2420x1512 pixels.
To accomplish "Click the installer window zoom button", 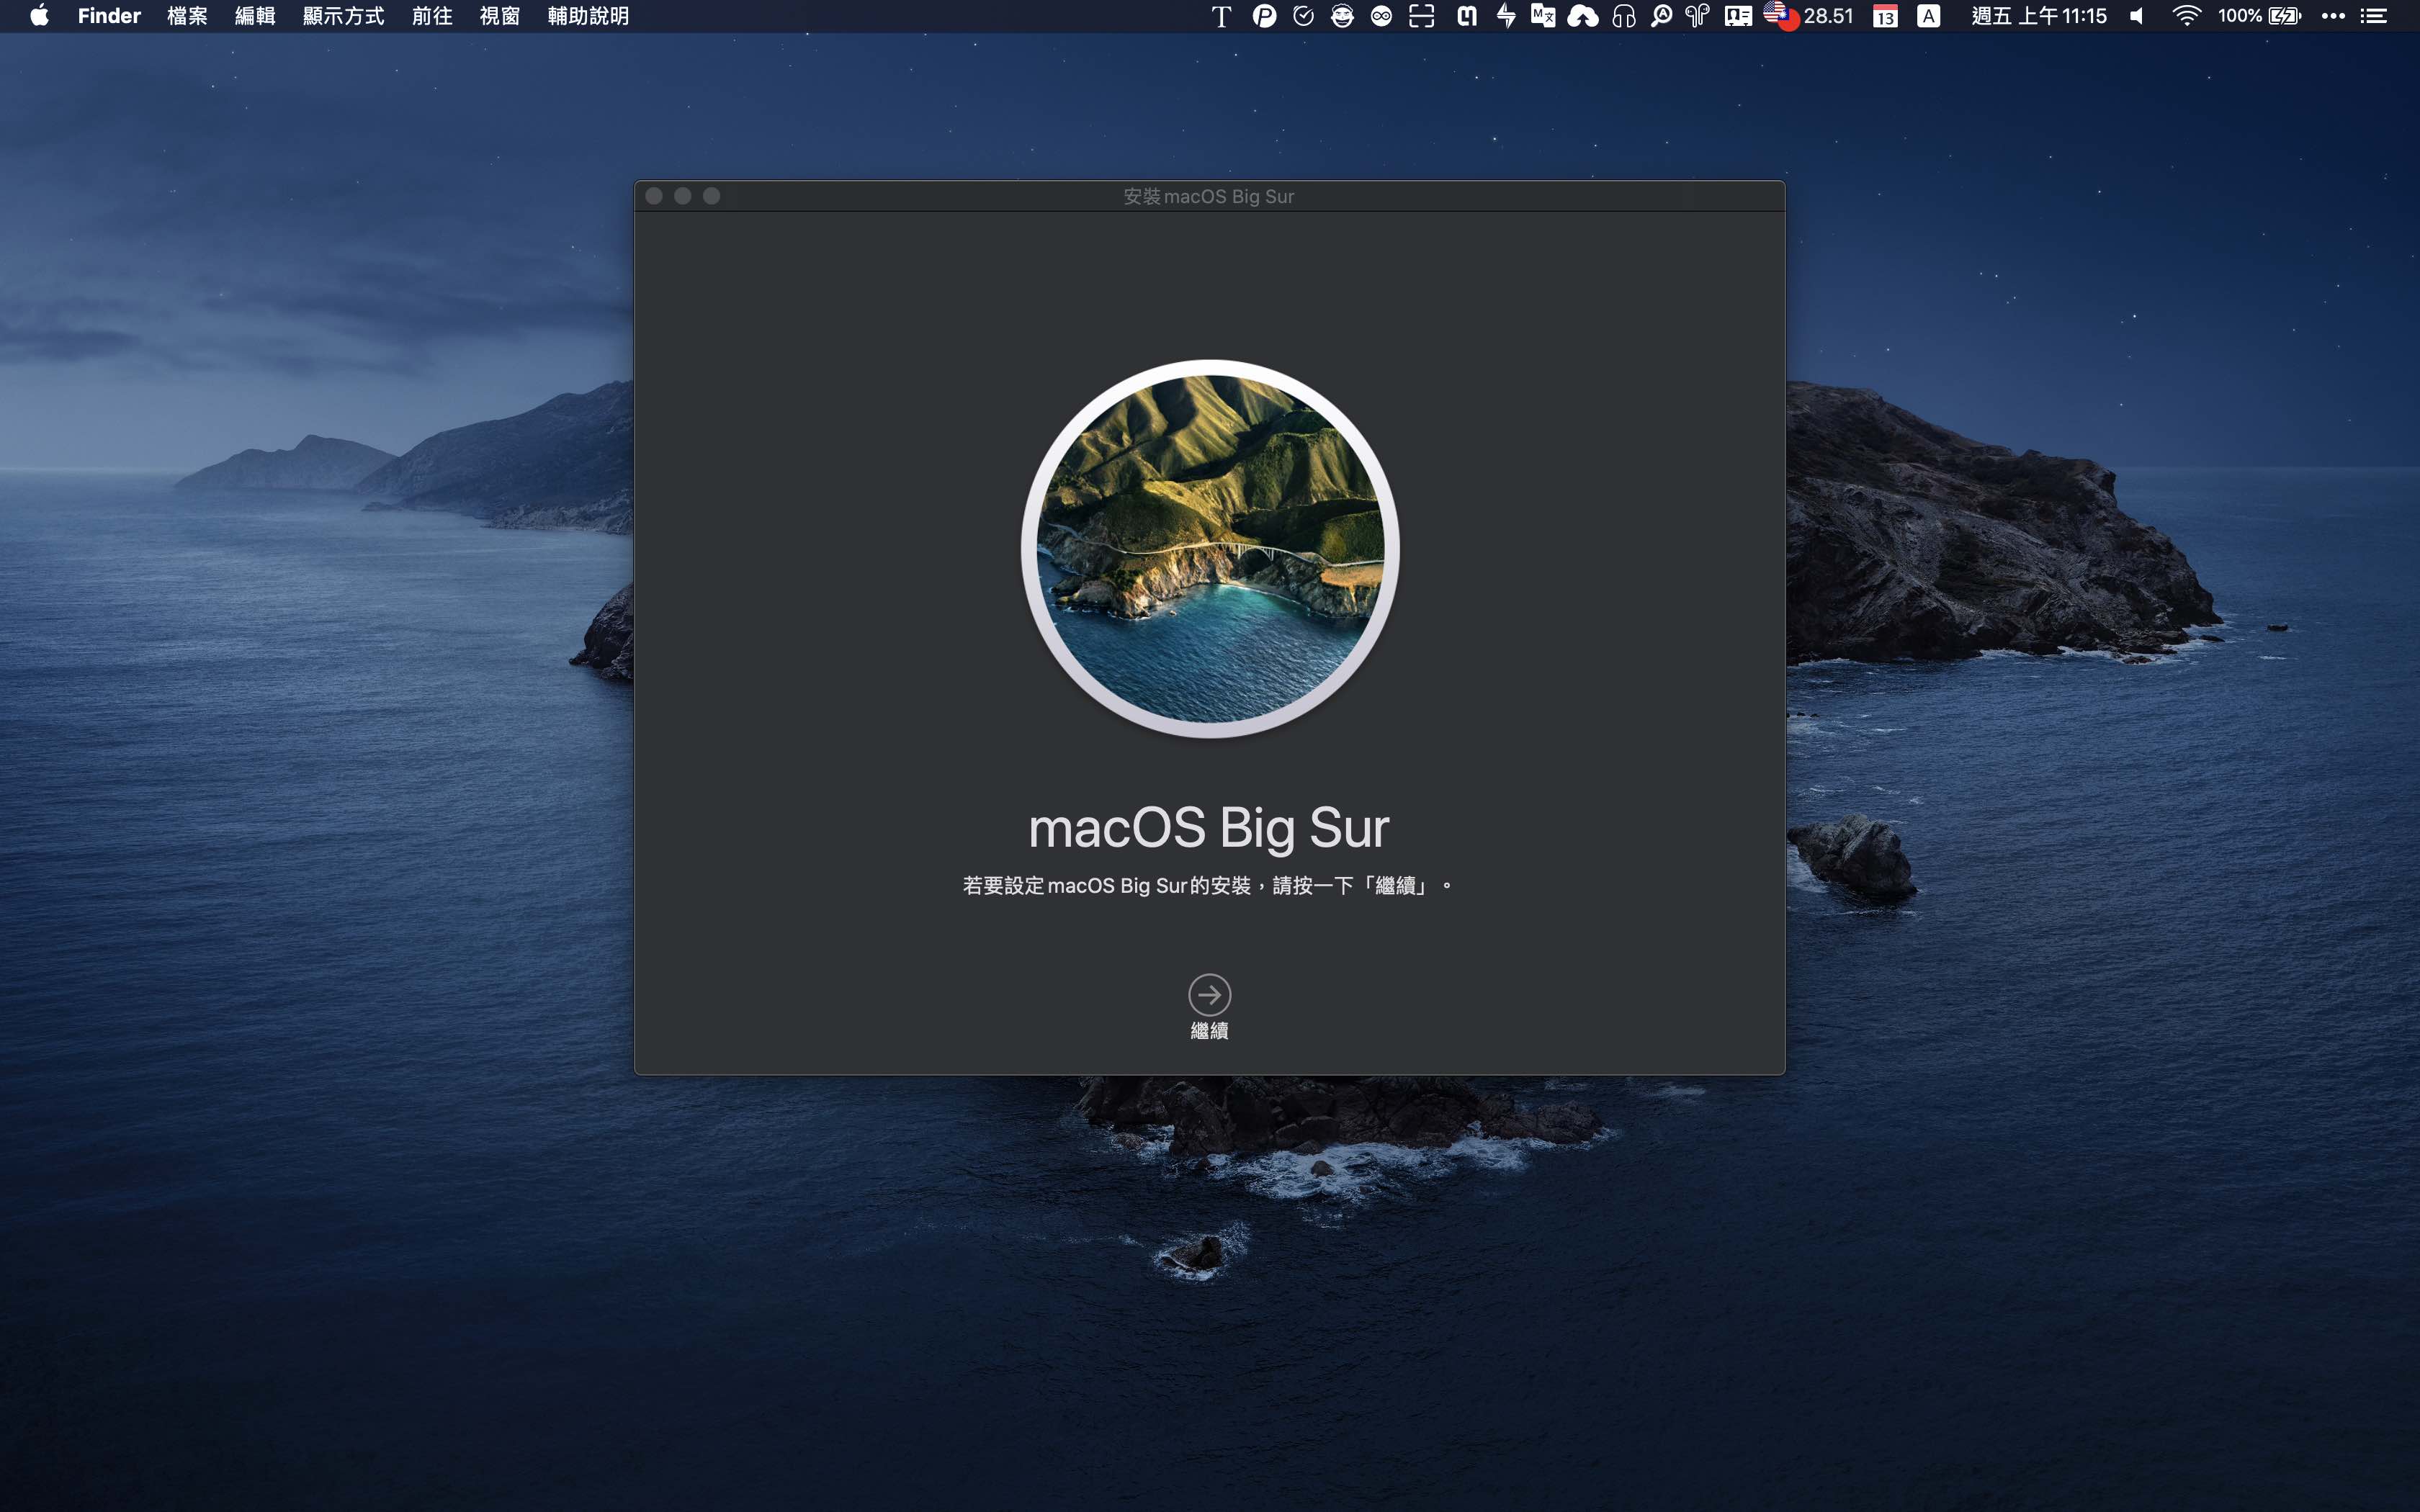I will click(x=711, y=196).
